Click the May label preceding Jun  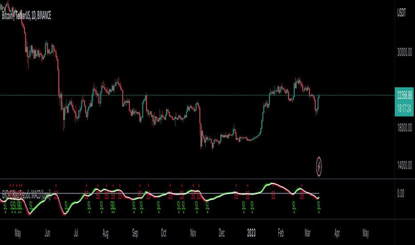[18, 233]
